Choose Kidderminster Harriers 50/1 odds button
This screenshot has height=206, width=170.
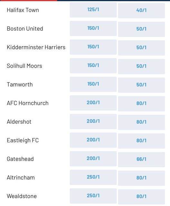[141, 48]
